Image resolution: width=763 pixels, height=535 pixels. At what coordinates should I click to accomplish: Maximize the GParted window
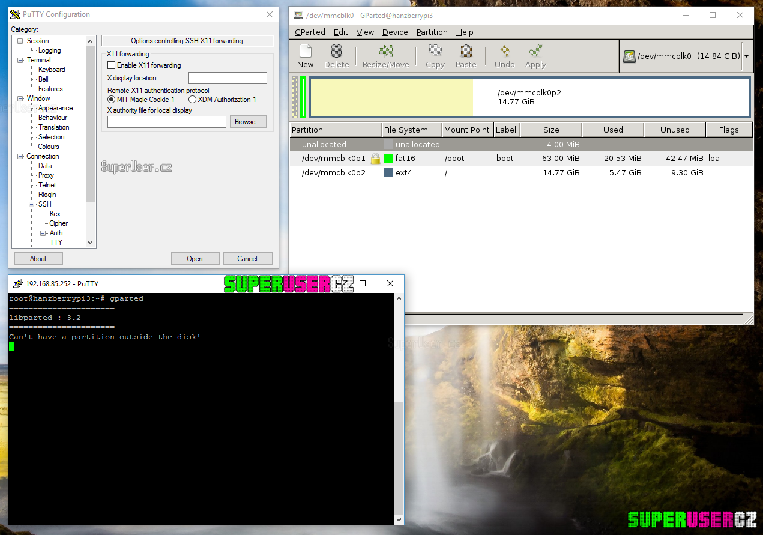click(x=713, y=15)
